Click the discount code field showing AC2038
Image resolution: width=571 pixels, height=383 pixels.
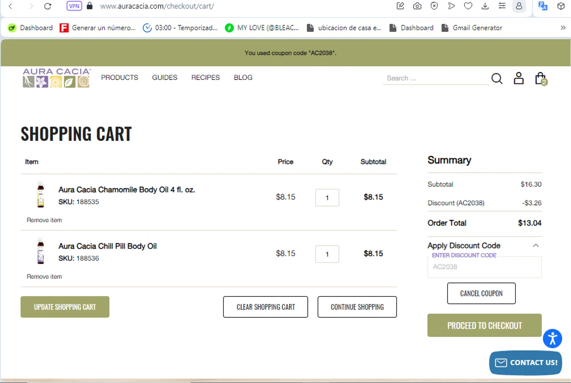click(484, 267)
